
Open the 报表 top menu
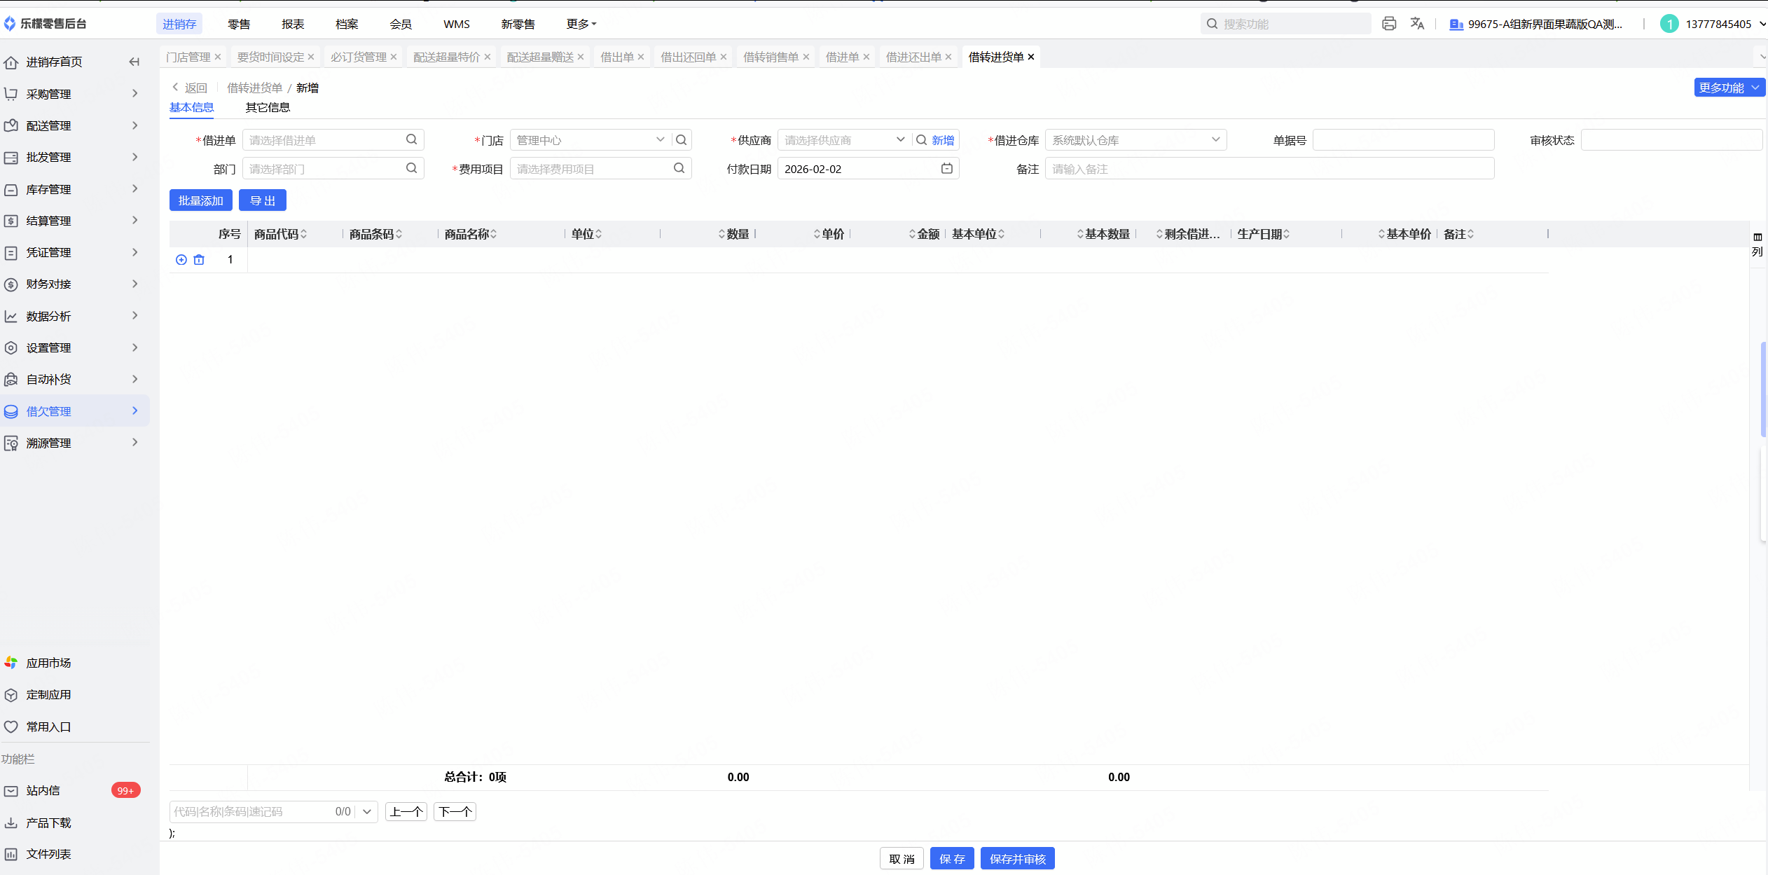point(293,24)
